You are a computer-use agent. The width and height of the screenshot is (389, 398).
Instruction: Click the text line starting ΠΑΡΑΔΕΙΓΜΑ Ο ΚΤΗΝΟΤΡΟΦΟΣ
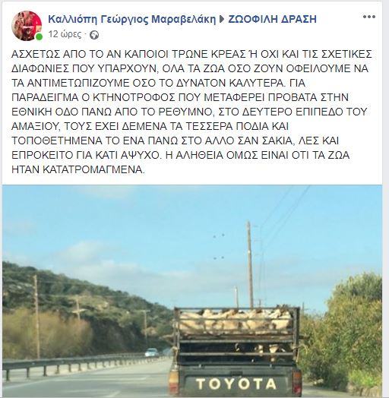click(180, 97)
